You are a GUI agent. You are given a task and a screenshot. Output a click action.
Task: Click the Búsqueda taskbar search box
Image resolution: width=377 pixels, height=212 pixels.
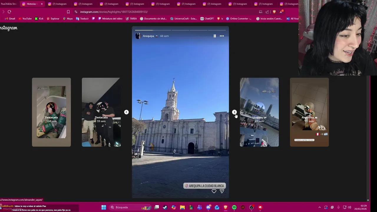click(130, 207)
